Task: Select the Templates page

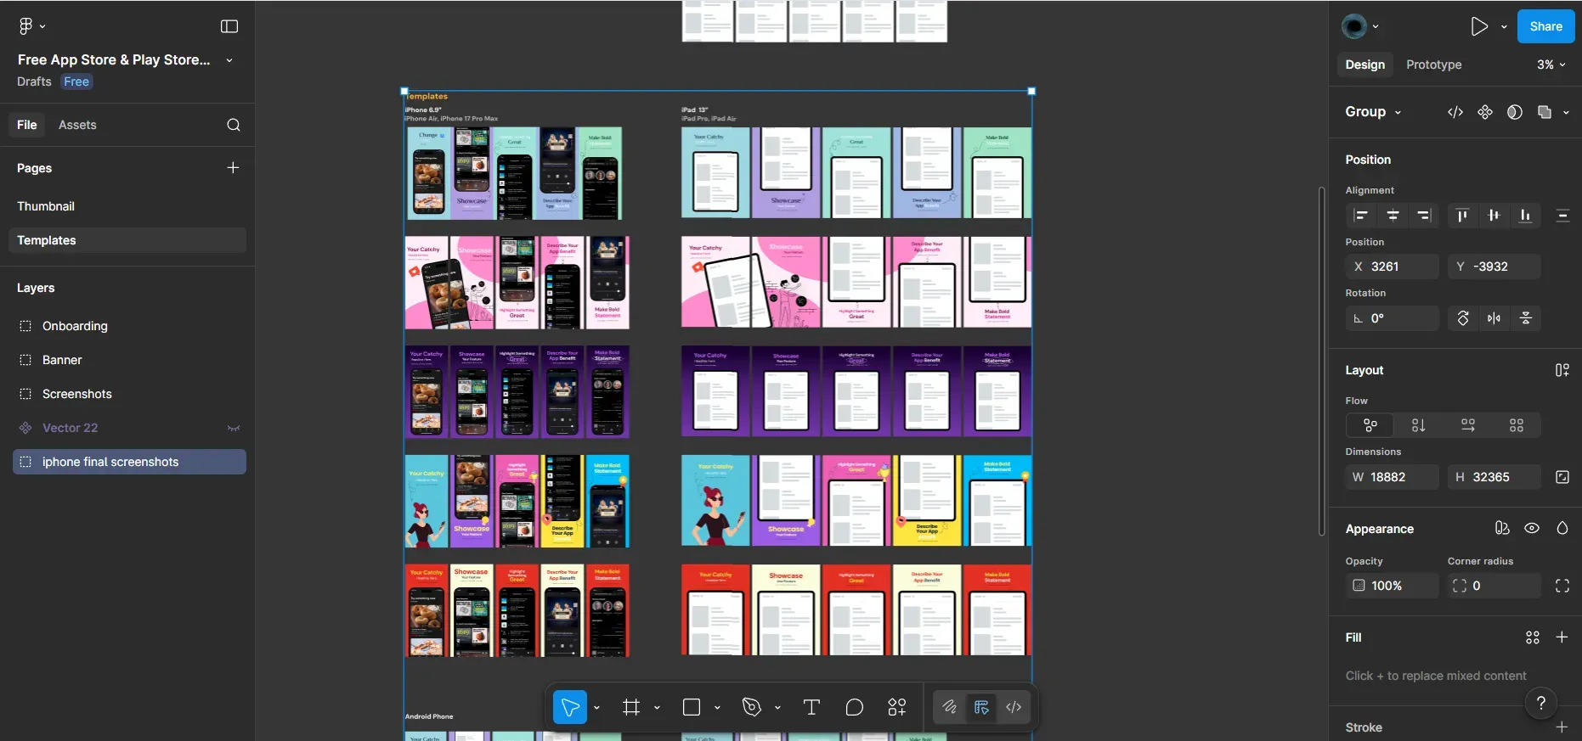Action: (127, 240)
